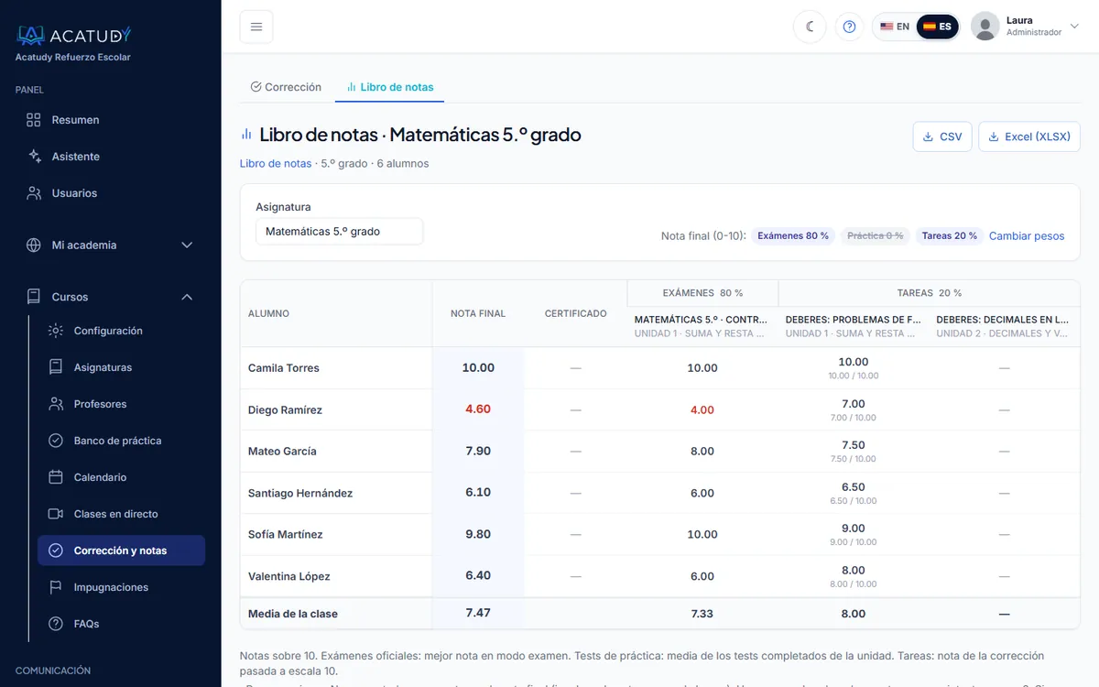Viewport: 1099px width, 687px height.
Task: Export the gradebook to Excel (XLSX)
Action: tap(1029, 136)
